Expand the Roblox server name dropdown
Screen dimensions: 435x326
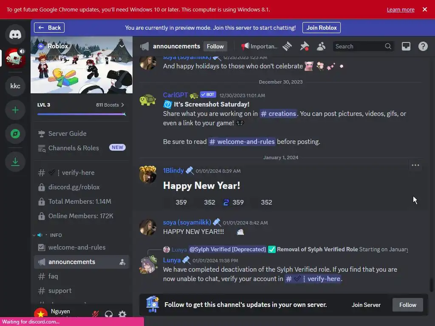pos(122,46)
